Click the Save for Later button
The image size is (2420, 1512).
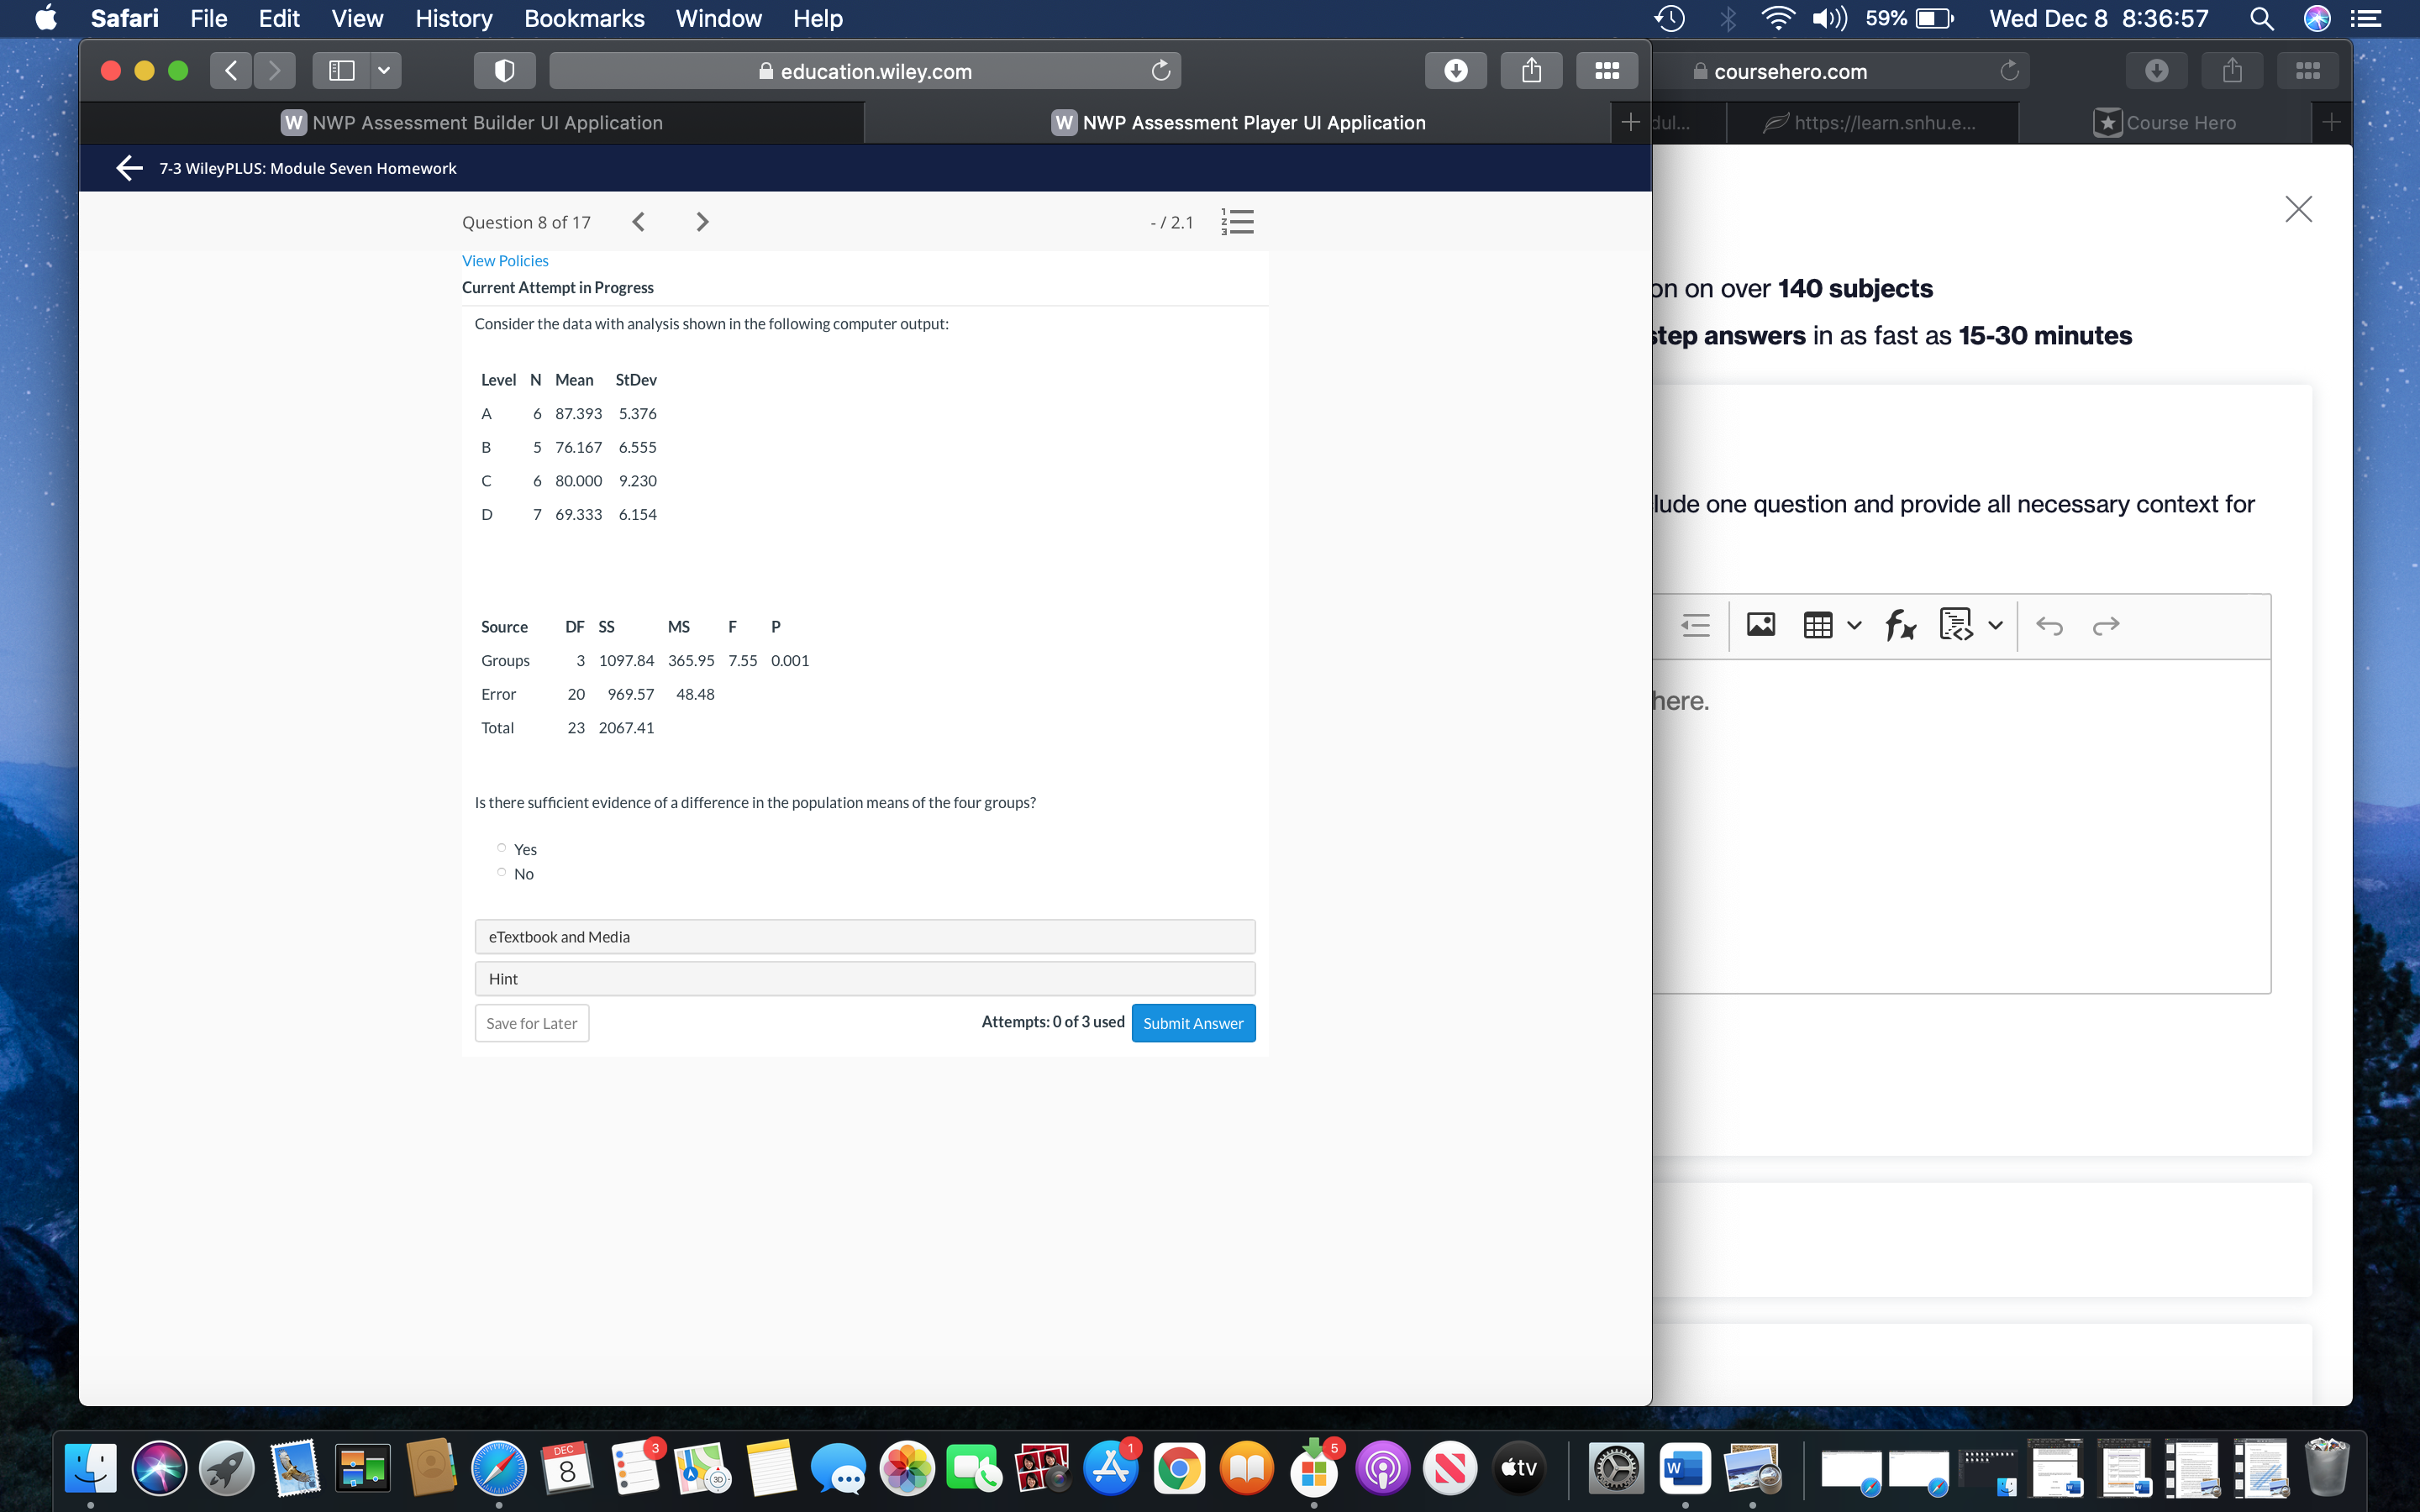[531, 1022]
